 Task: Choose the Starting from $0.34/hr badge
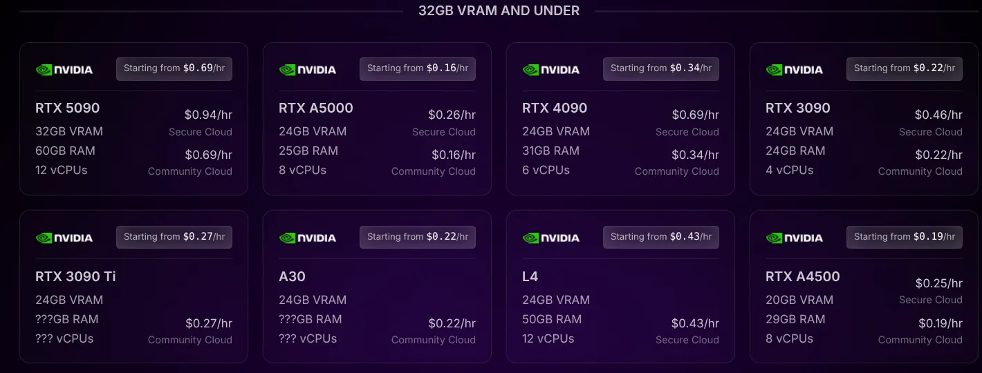661,68
